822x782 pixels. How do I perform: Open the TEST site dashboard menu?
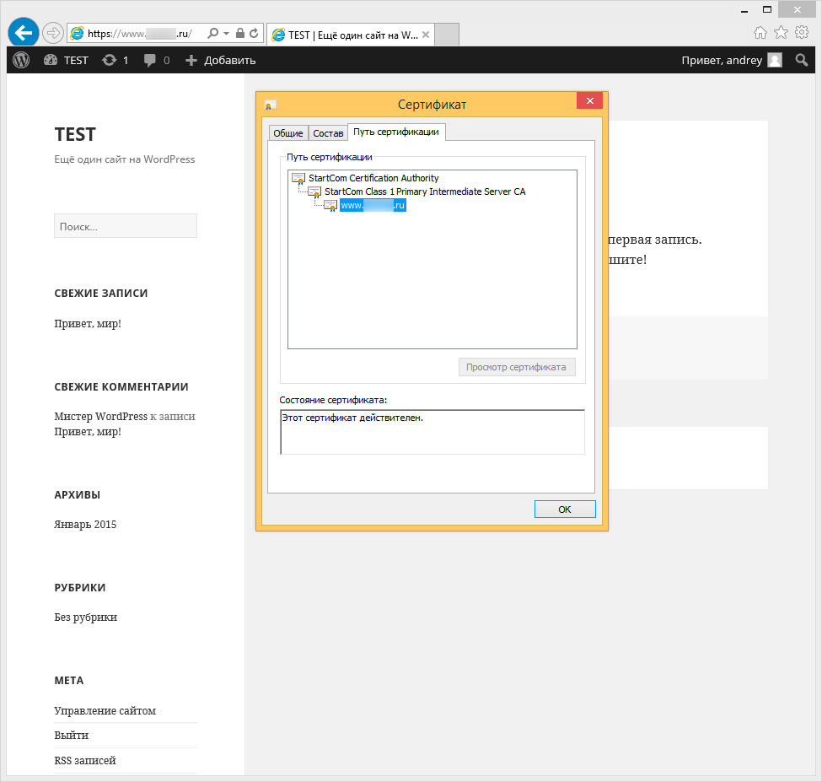pyautogui.click(x=66, y=60)
